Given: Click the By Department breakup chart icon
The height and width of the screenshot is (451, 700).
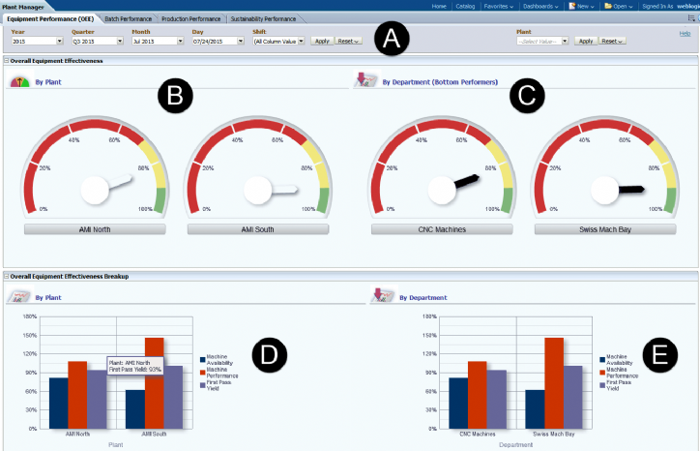Looking at the screenshot, I should tap(381, 298).
